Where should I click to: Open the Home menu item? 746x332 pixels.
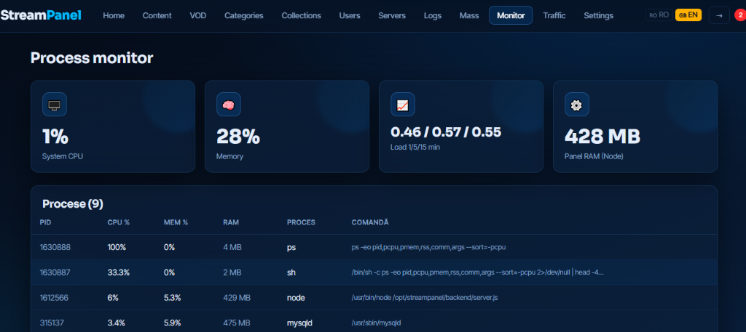pos(114,16)
